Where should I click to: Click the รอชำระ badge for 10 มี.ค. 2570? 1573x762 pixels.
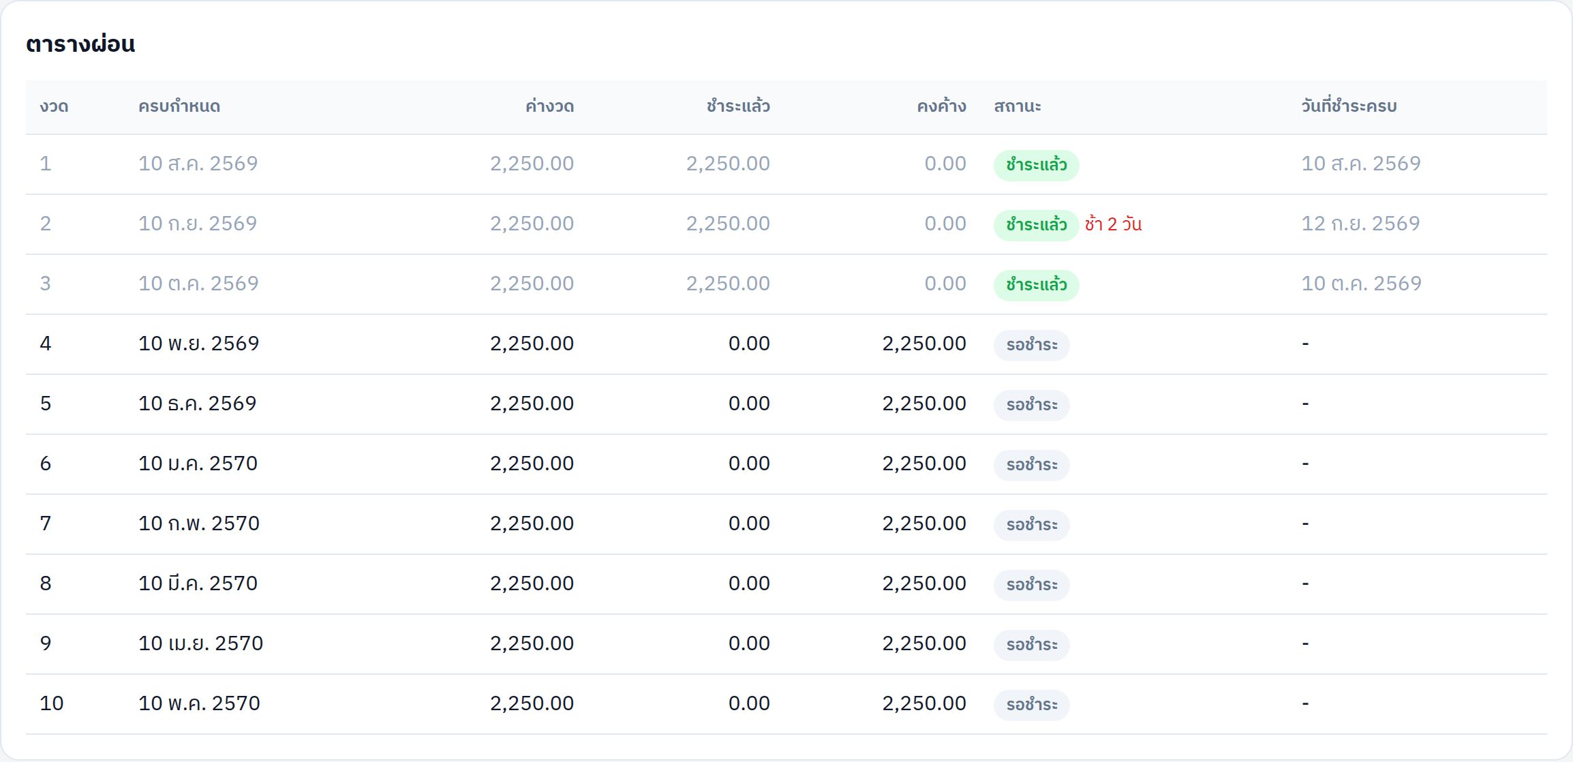[x=1031, y=585]
